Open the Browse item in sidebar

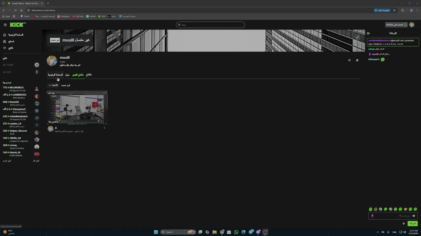[9, 41]
